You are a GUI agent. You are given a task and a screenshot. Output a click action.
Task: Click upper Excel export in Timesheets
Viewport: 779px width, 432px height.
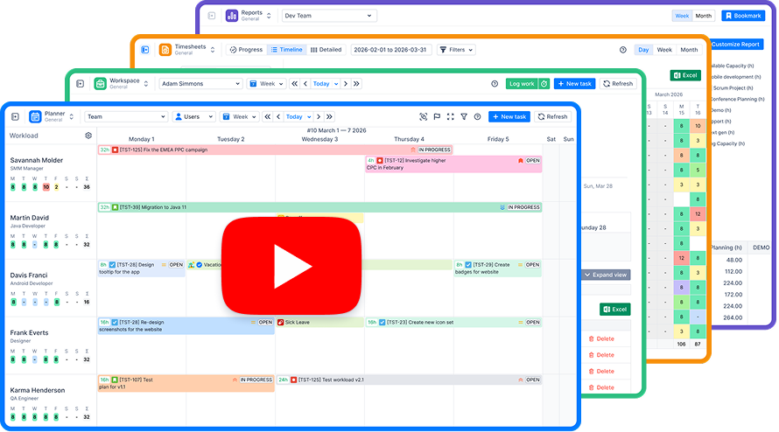point(685,75)
